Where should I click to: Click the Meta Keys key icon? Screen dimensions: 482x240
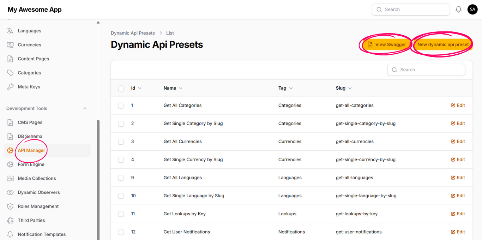10,87
